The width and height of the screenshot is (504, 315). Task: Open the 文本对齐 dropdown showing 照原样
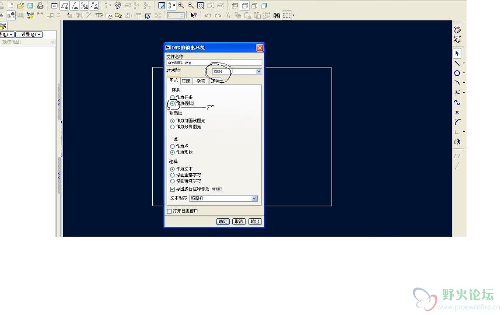point(224,198)
